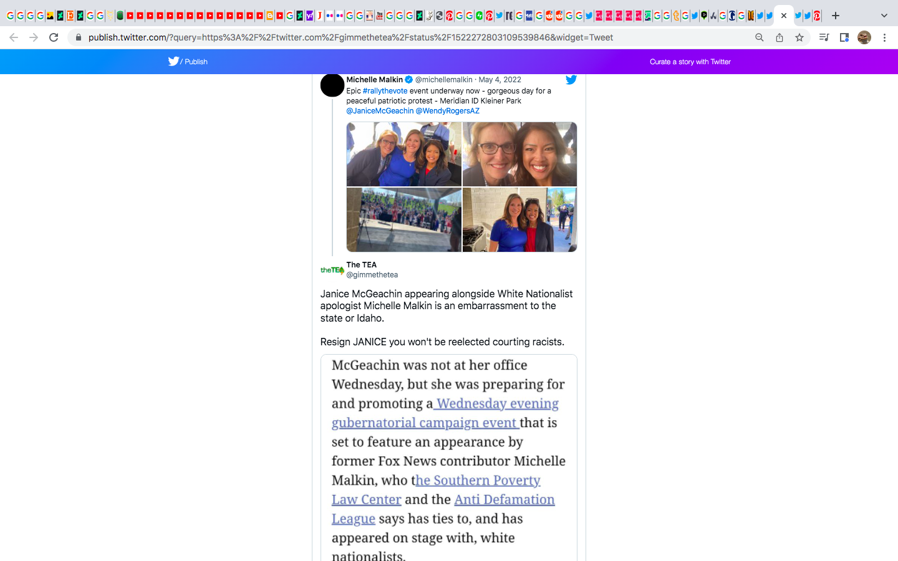Open the Chrome user profile avatar

point(864,37)
